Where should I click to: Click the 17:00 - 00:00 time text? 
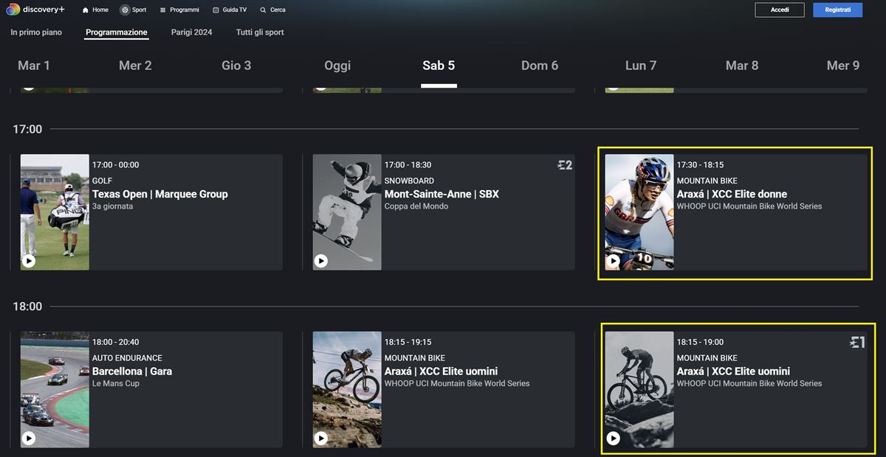point(115,165)
